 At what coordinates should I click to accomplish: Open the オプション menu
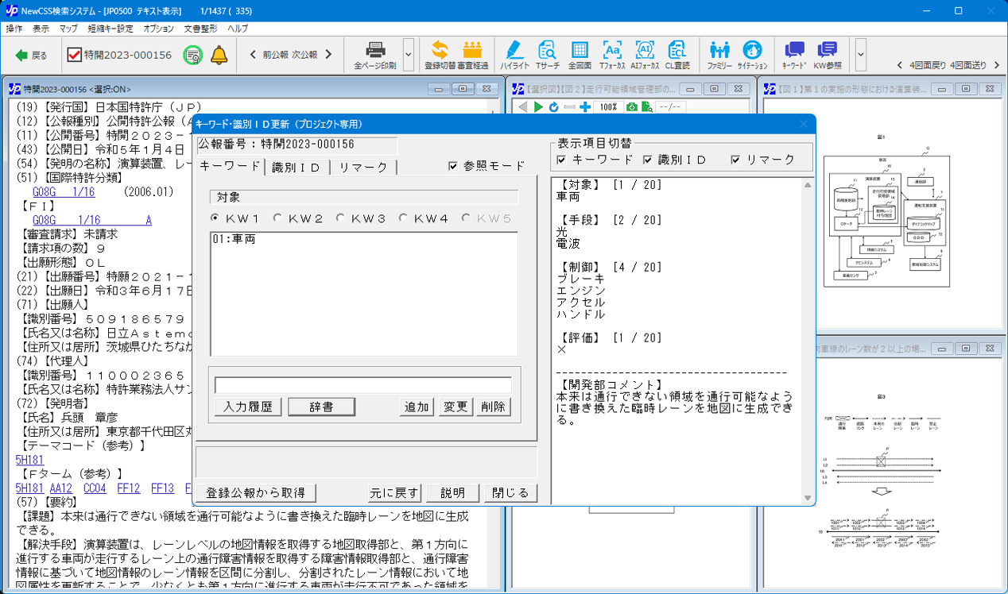[x=159, y=29]
